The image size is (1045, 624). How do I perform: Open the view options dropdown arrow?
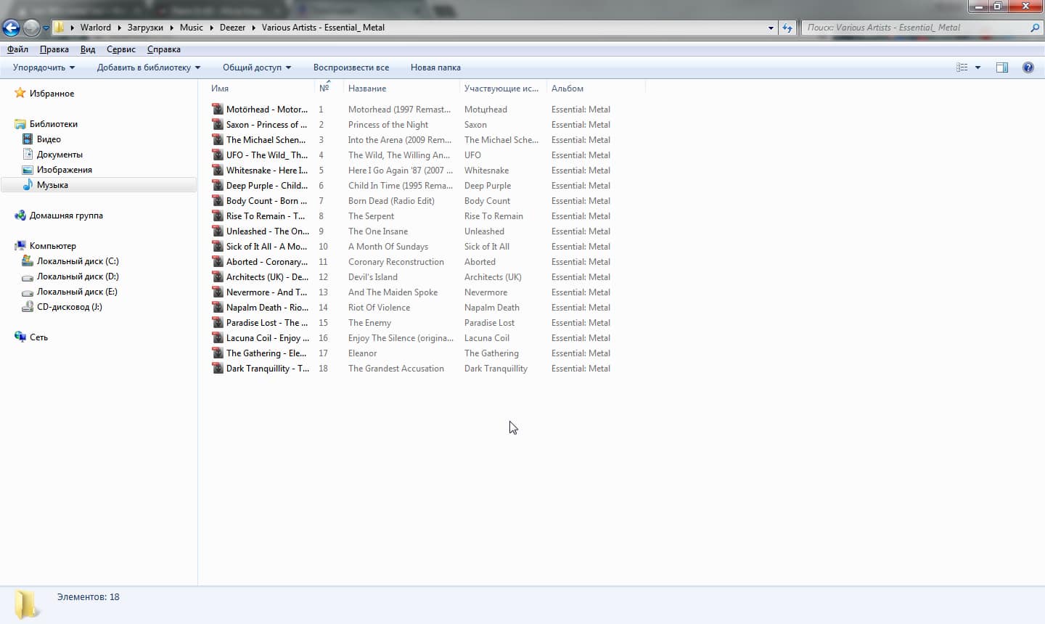[x=978, y=67]
